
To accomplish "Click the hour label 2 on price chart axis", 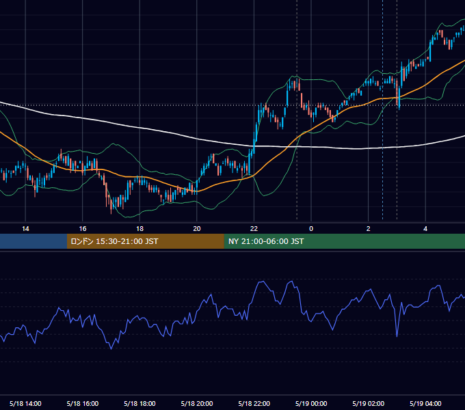I will [x=369, y=229].
